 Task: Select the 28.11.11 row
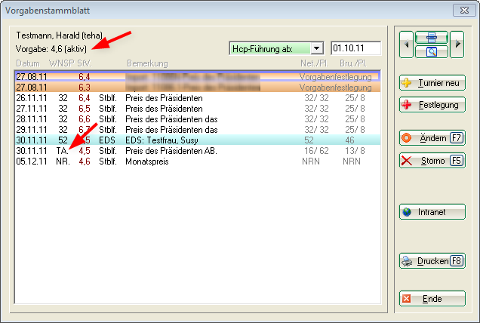198,119
